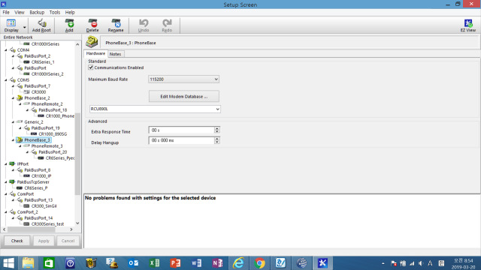Select the PhoneBase_3 phone icon

point(20,140)
